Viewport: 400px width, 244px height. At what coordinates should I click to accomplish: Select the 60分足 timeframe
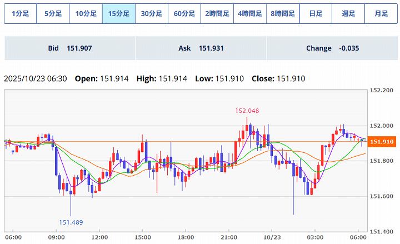[x=184, y=13]
